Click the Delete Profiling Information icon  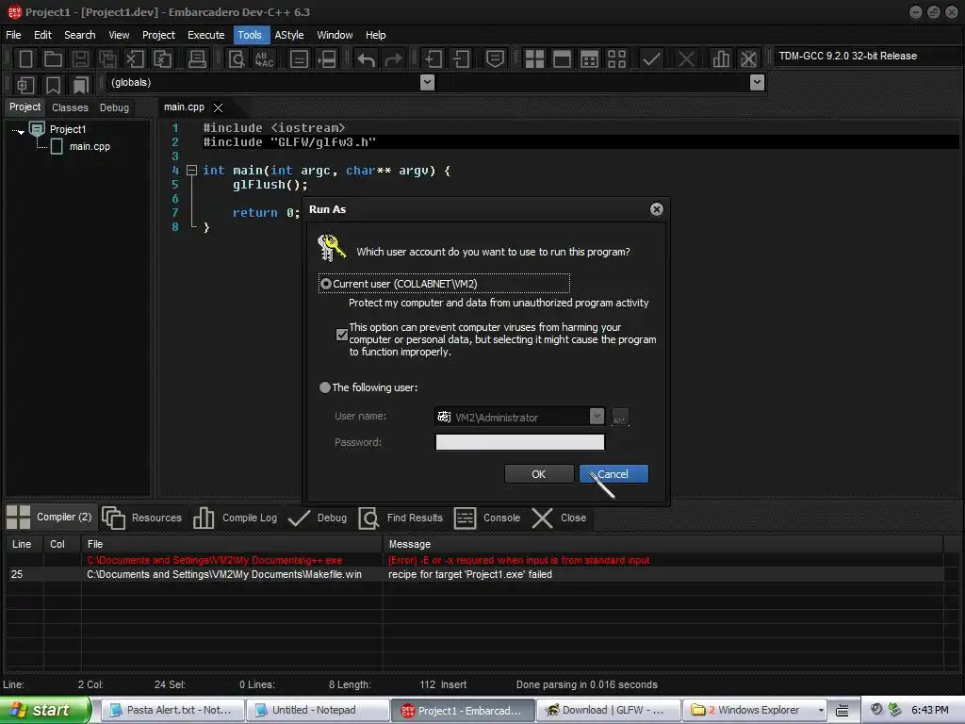click(748, 59)
